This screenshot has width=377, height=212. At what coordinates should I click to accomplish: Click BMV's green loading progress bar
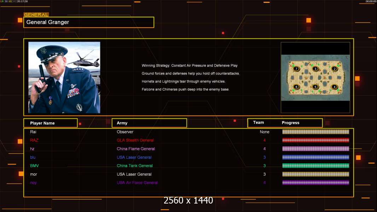coord(315,166)
